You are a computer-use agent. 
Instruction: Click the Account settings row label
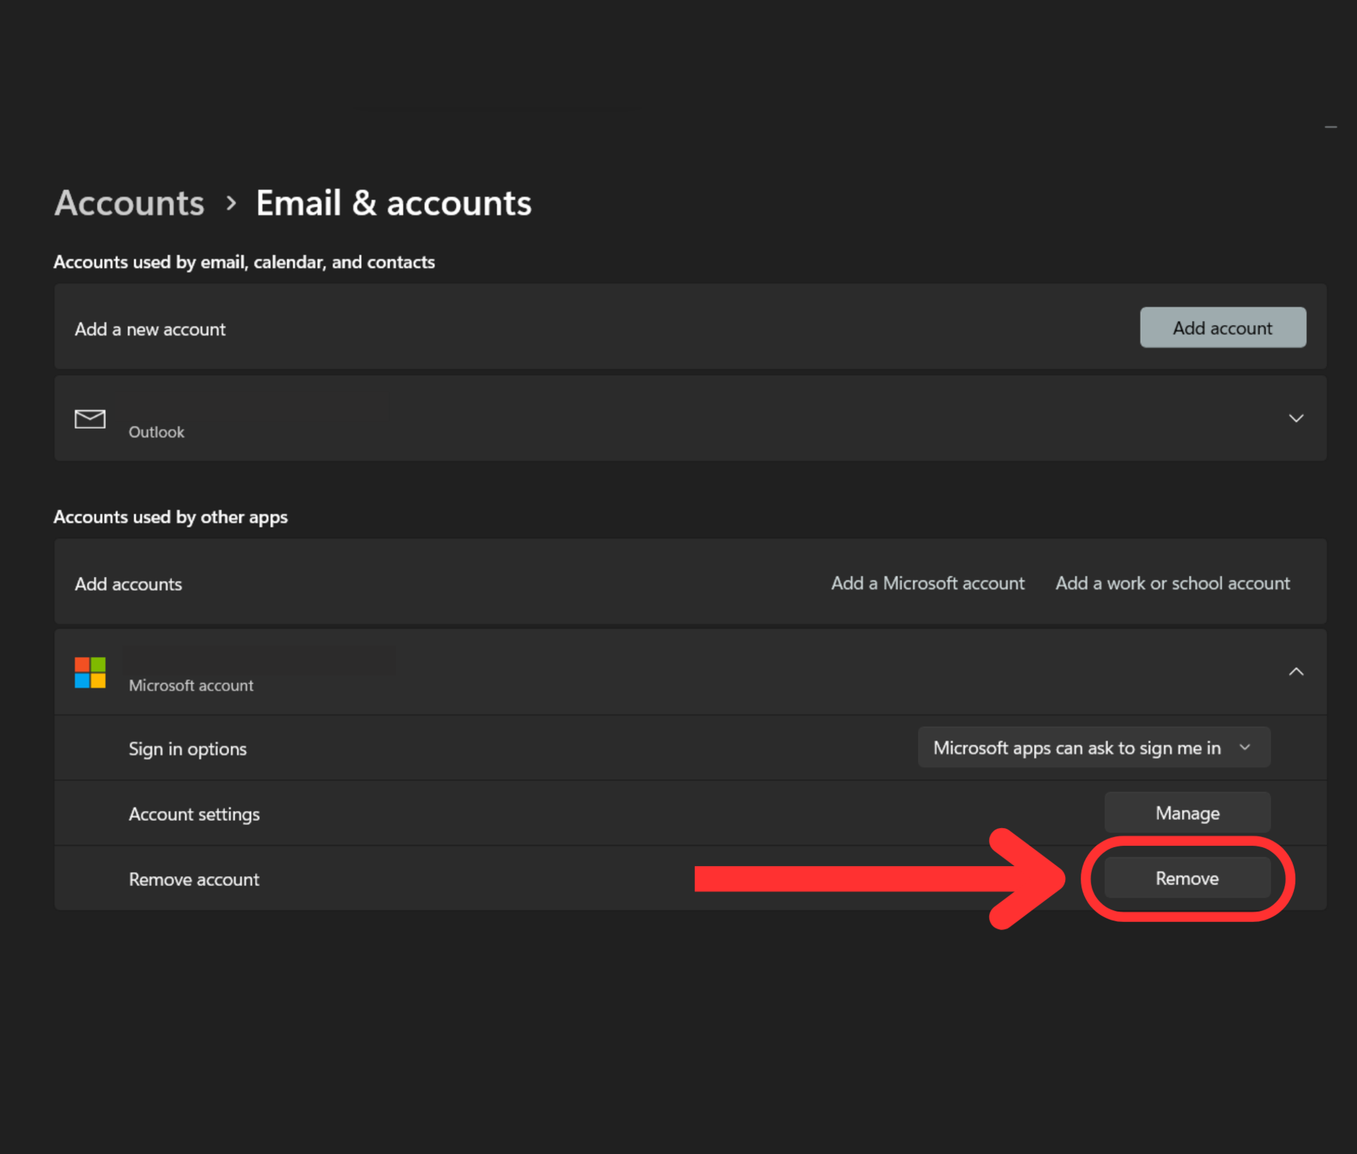tap(194, 814)
